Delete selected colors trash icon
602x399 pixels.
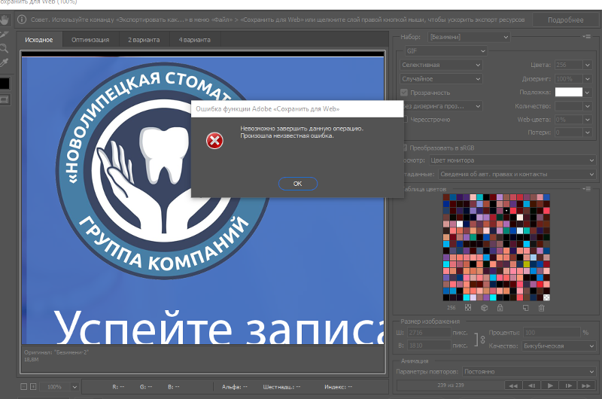pos(541,308)
